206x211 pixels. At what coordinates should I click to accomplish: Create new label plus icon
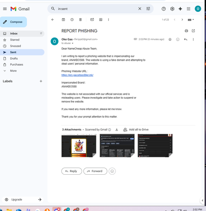point(41,81)
